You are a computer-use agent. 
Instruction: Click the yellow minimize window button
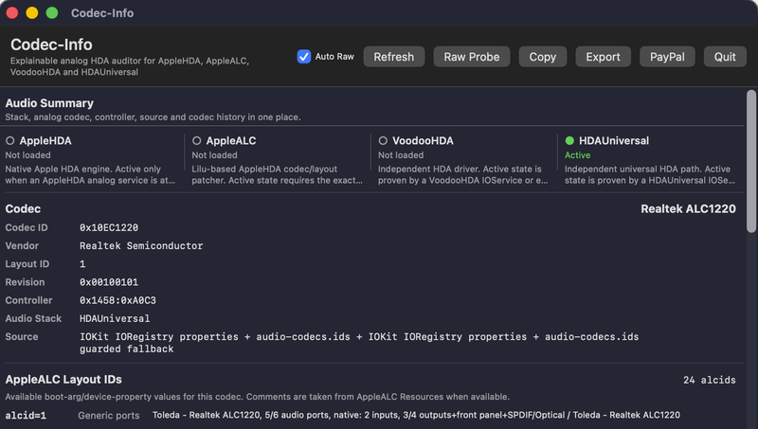point(32,13)
